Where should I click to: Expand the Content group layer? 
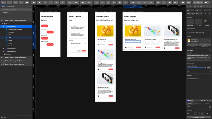pyautogui.click(x=2, y=54)
